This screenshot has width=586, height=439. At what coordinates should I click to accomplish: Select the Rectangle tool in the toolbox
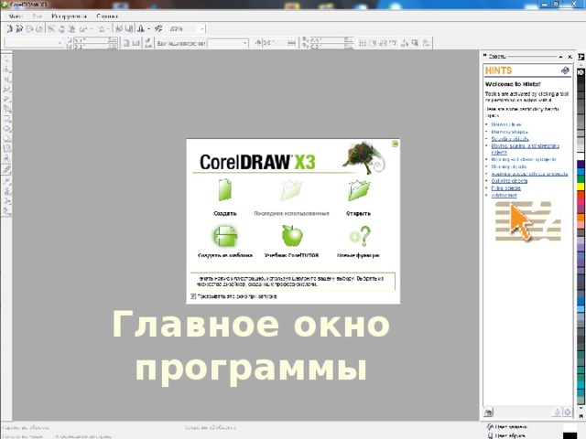pyautogui.click(x=6, y=119)
